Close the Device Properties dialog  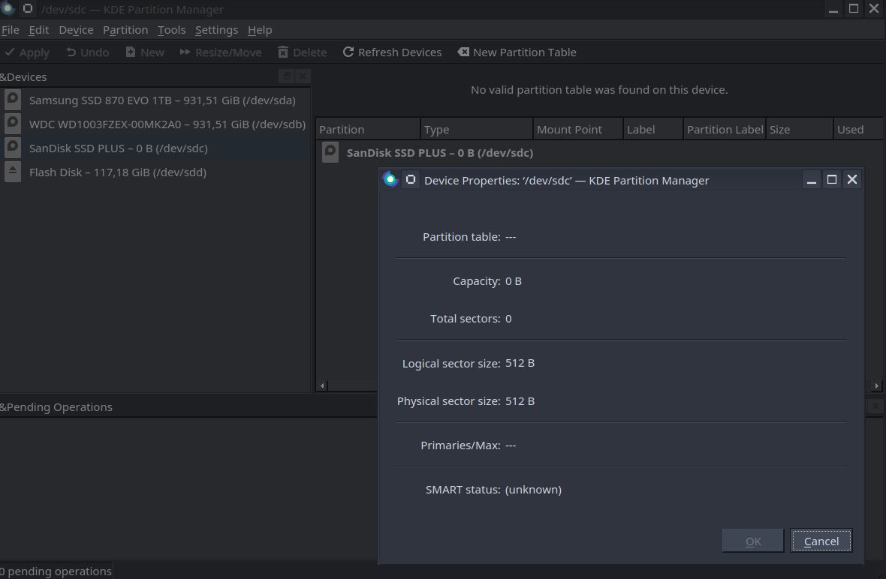(852, 179)
